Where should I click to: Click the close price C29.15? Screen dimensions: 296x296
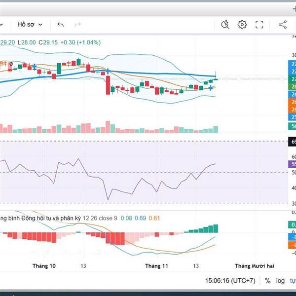(48, 42)
